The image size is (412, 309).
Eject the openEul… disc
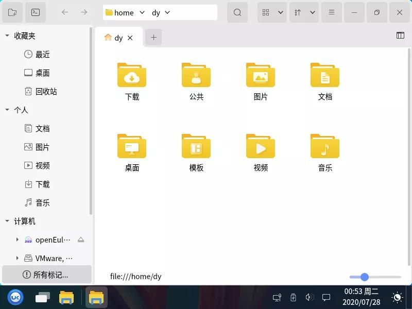[x=81, y=239]
